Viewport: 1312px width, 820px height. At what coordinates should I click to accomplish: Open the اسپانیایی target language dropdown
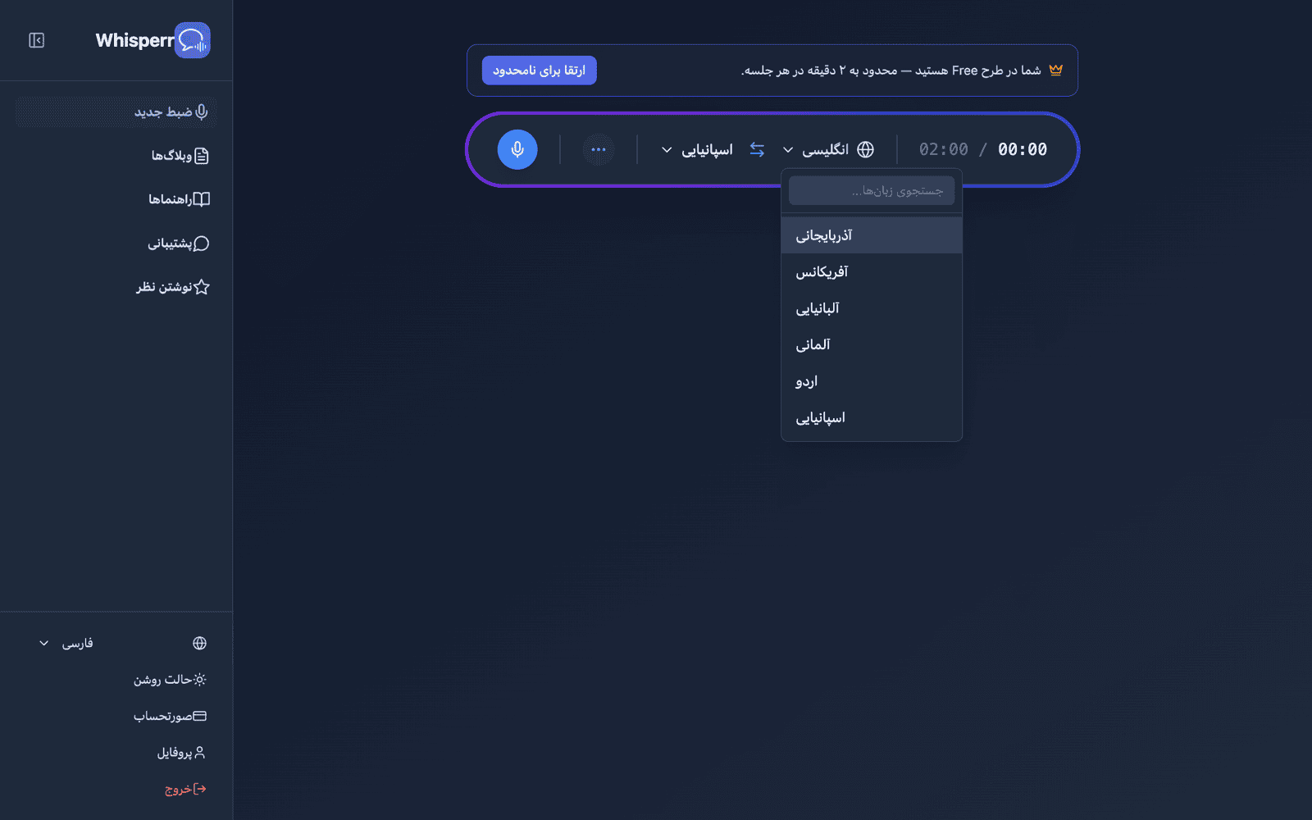(x=697, y=149)
